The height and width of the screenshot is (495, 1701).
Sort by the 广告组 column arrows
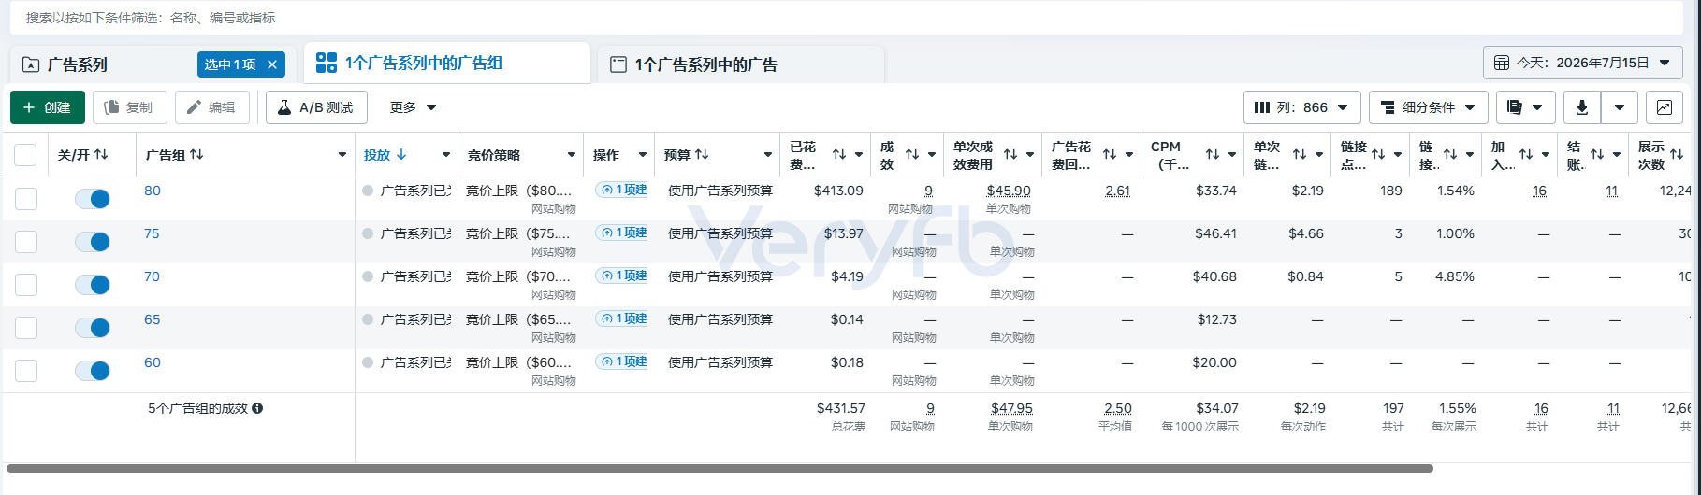tap(196, 155)
